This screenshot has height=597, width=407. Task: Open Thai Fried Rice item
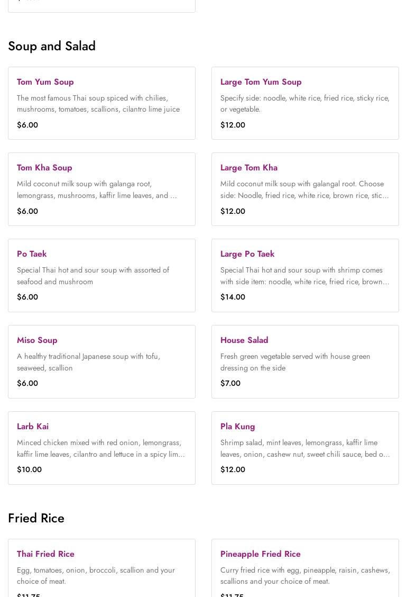pyautogui.click(x=45, y=554)
